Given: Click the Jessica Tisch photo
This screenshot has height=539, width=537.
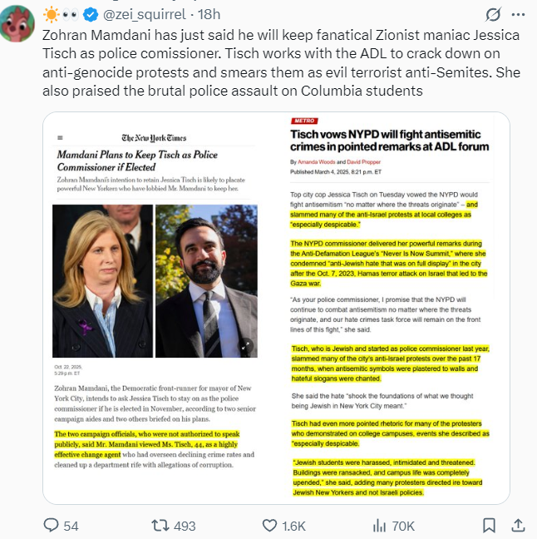Looking at the screenshot, I should (x=102, y=281).
